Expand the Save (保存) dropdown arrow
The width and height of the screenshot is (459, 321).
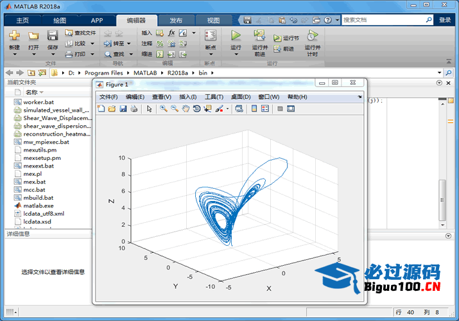click(53, 55)
